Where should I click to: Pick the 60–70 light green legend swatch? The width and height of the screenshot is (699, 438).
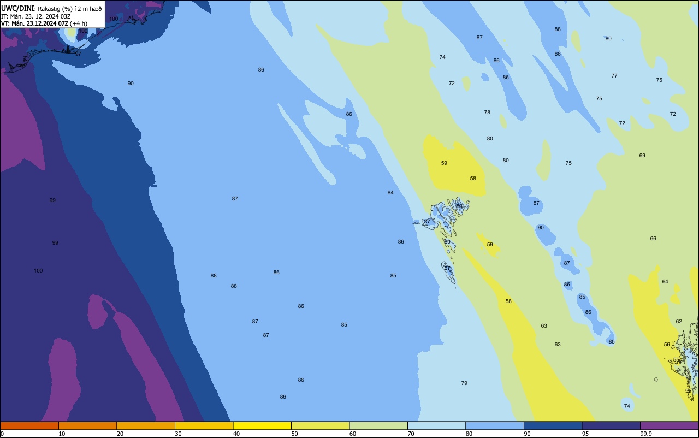coord(378,425)
